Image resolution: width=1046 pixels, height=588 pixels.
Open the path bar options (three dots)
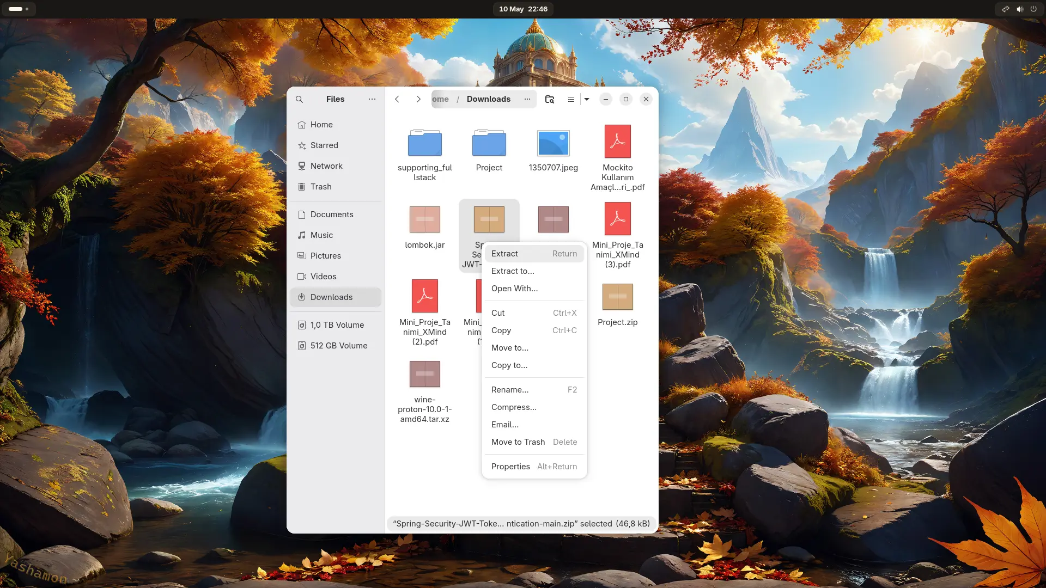click(x=527, y=99)
